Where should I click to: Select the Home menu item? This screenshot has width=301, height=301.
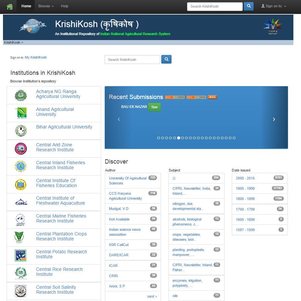tap(26, 6)
